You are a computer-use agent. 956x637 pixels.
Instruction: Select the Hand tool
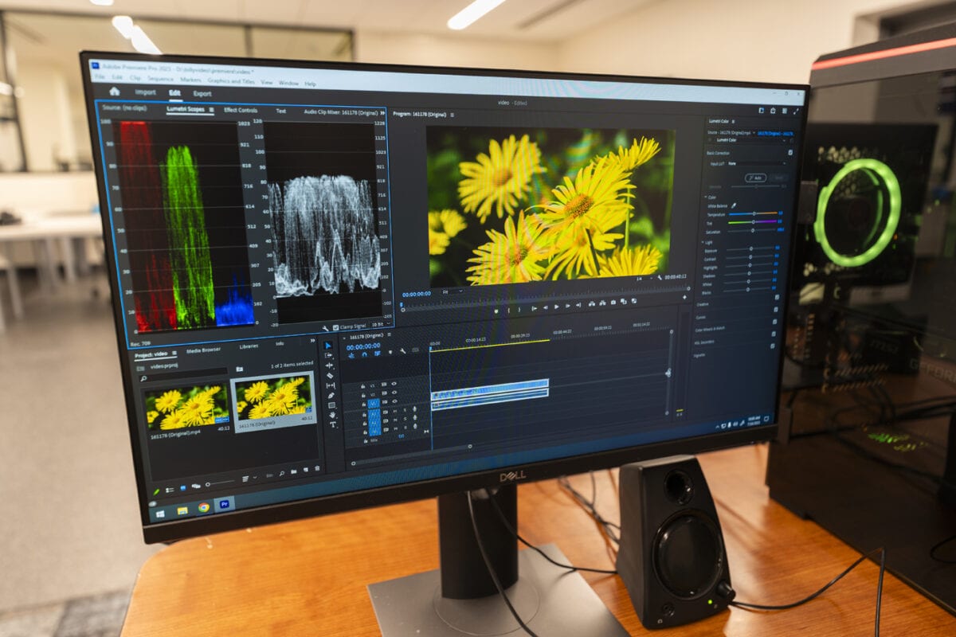pyautogui.click(x=332, y=415)
